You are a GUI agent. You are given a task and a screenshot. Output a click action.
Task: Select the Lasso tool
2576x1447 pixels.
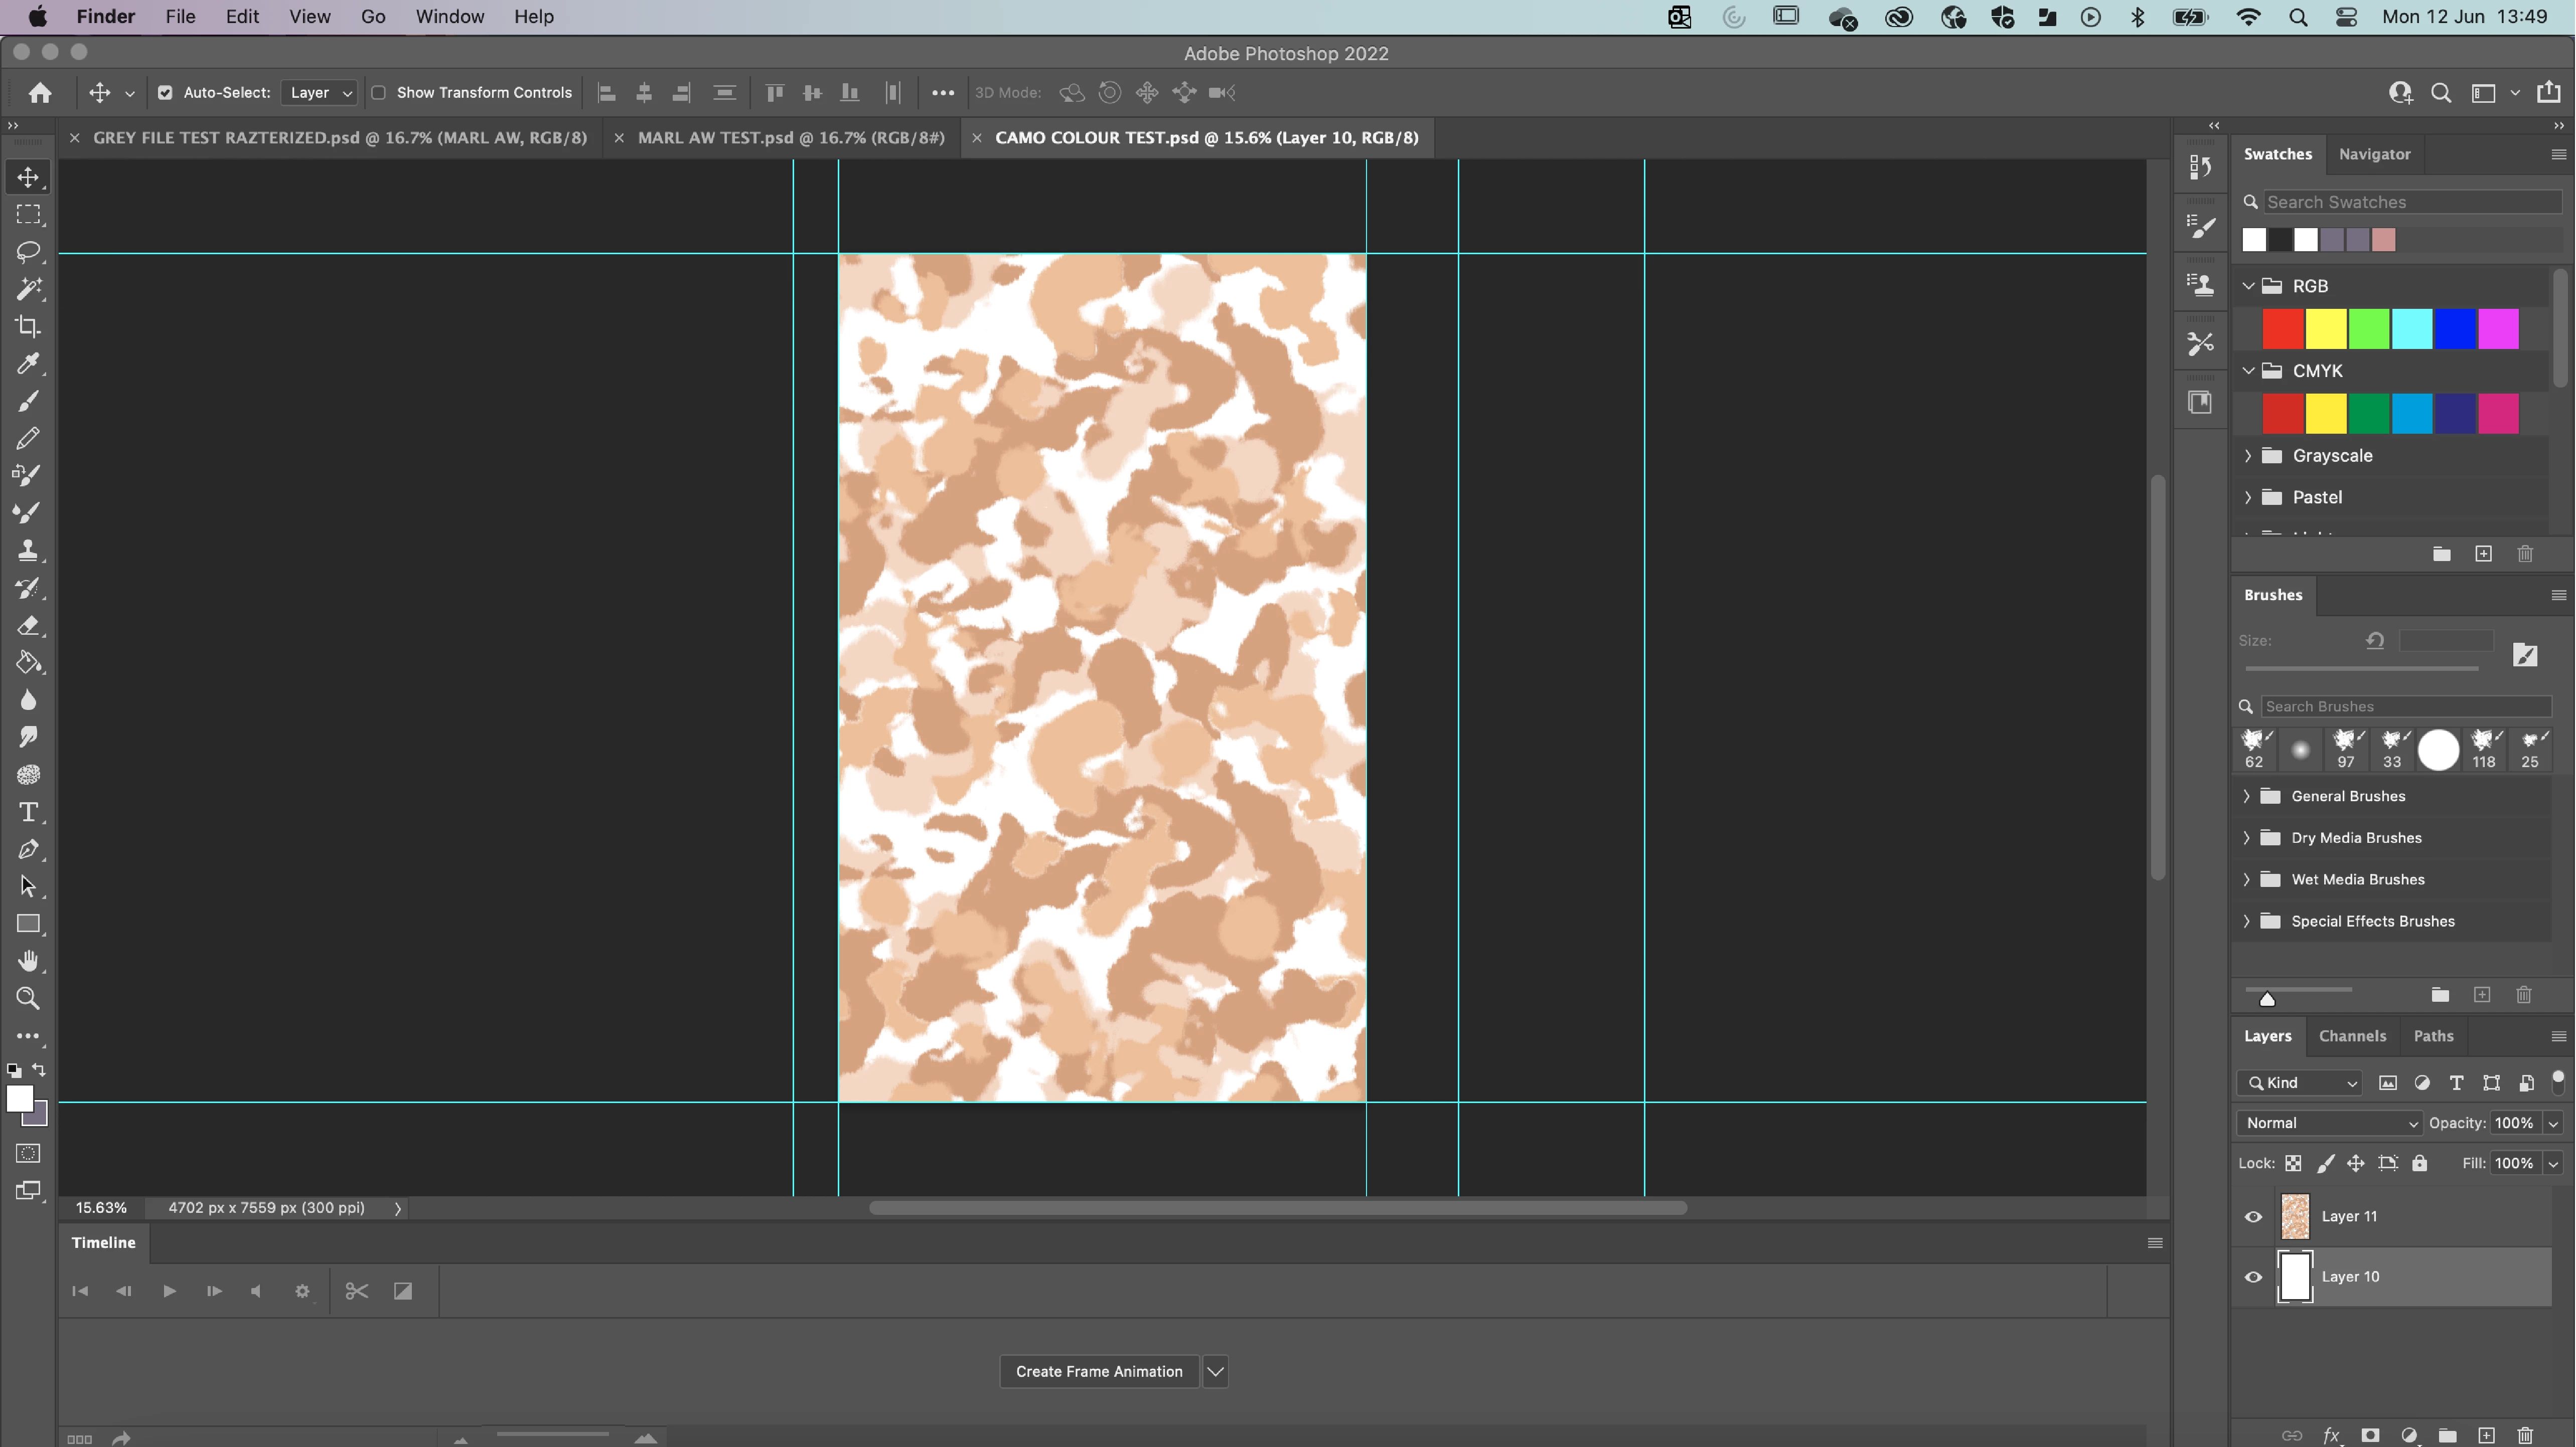[x=28, y=251]
